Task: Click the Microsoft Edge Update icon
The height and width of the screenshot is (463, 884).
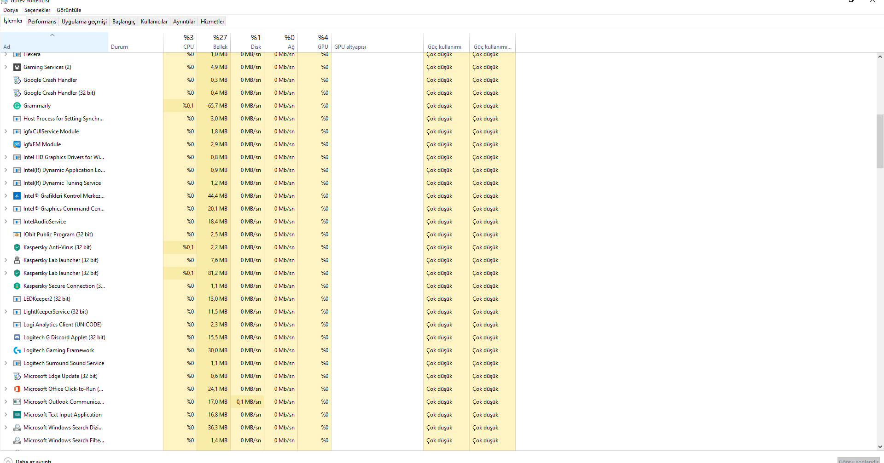Action: pyautogui.click(x=17, y=376)
